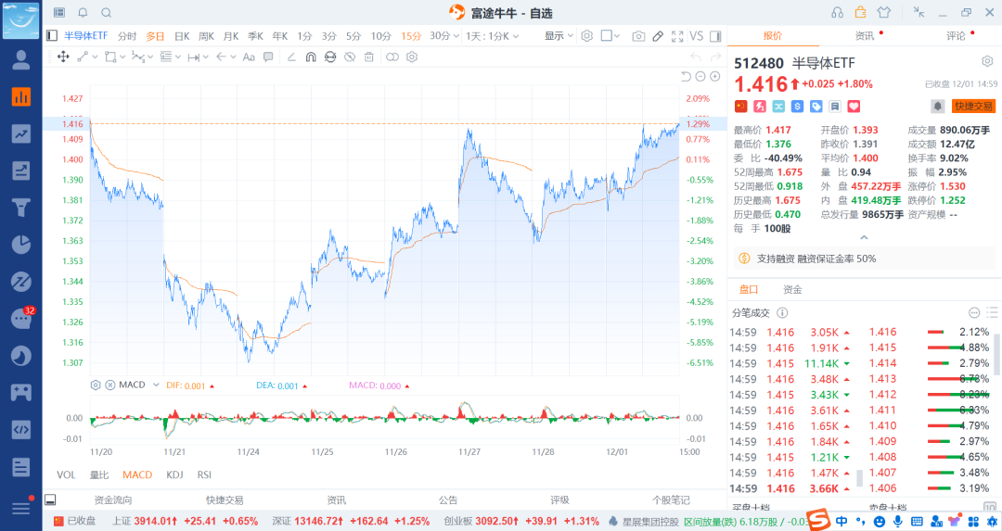Click the notification bell in title bar
Screen dimensions: 1002x531
pyautogui.click(x=83, y=13)
